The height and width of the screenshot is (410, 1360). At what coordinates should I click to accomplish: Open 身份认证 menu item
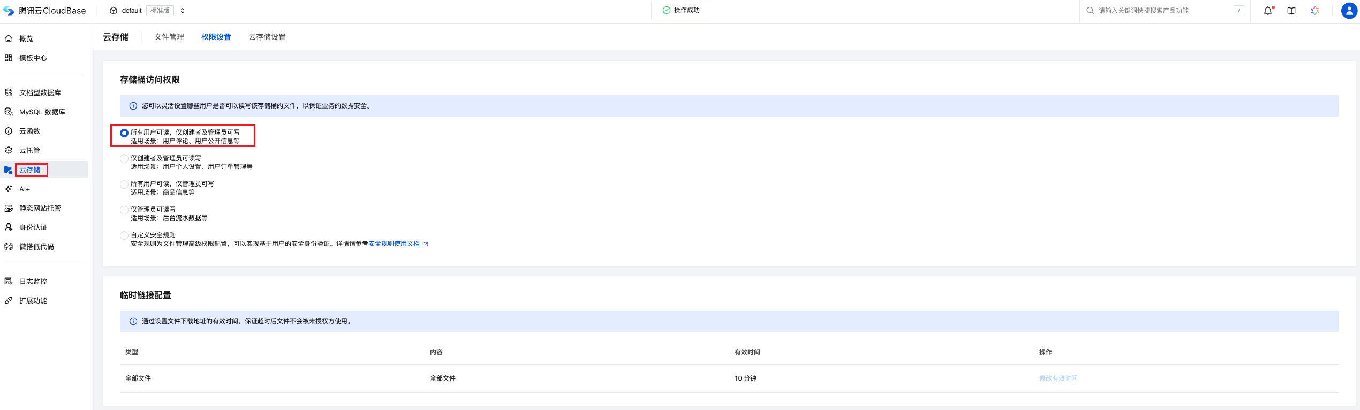coord(33,227)
